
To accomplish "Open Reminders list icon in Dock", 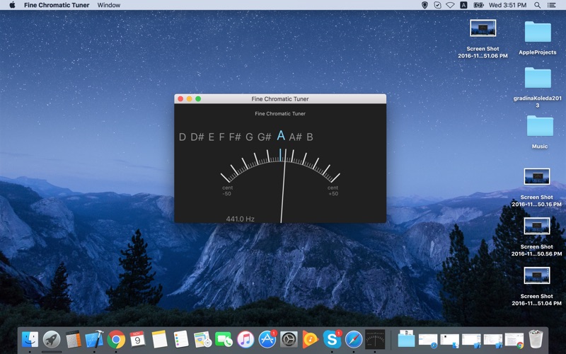I will pyautogui.click(x=181, y=340).
